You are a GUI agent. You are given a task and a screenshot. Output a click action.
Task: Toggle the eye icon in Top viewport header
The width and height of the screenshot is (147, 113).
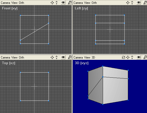click(63, 57)
